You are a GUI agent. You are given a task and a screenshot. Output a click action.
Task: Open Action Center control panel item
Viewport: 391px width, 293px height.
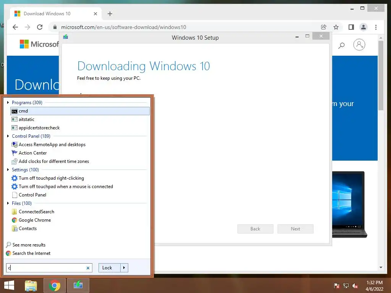point(29,153)
